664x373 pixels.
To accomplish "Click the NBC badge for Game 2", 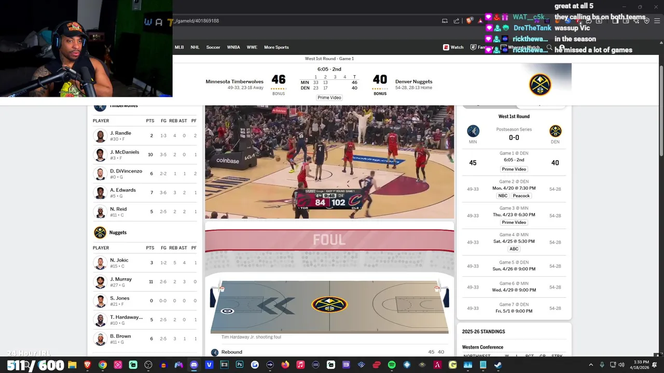I will click(x=503, y=196).
